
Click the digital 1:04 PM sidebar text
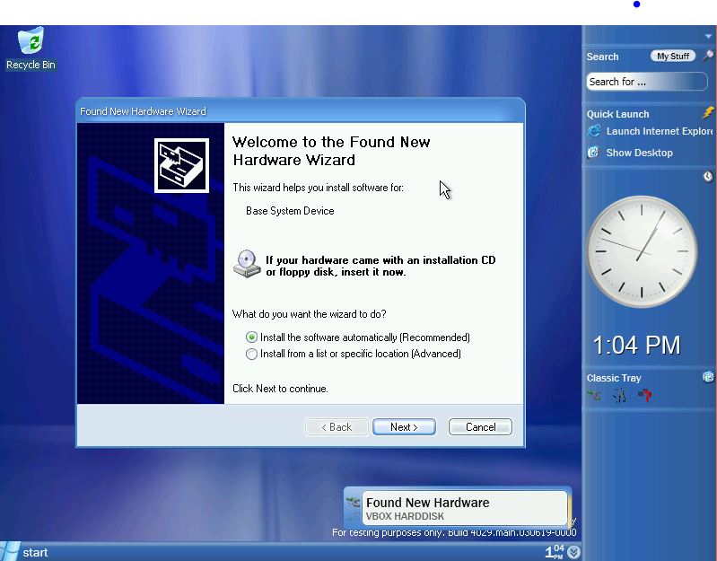point(636,346)
